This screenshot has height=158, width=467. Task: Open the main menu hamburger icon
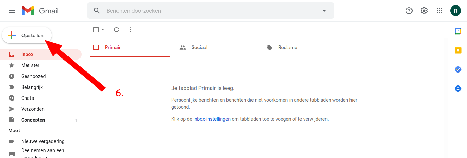12,11
